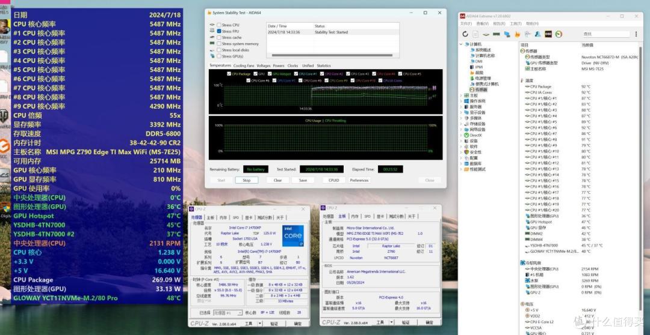The width and height of the screenshot is (650, 335).
Task: Expand the 主板 tree node in AIDA64
Action: (x=461, y=95)
